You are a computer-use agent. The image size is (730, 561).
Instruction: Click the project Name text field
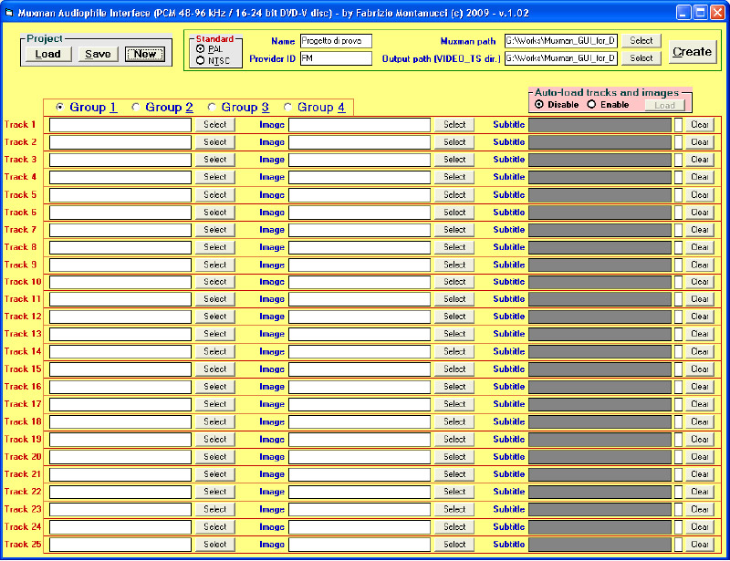tap(335, 41)
